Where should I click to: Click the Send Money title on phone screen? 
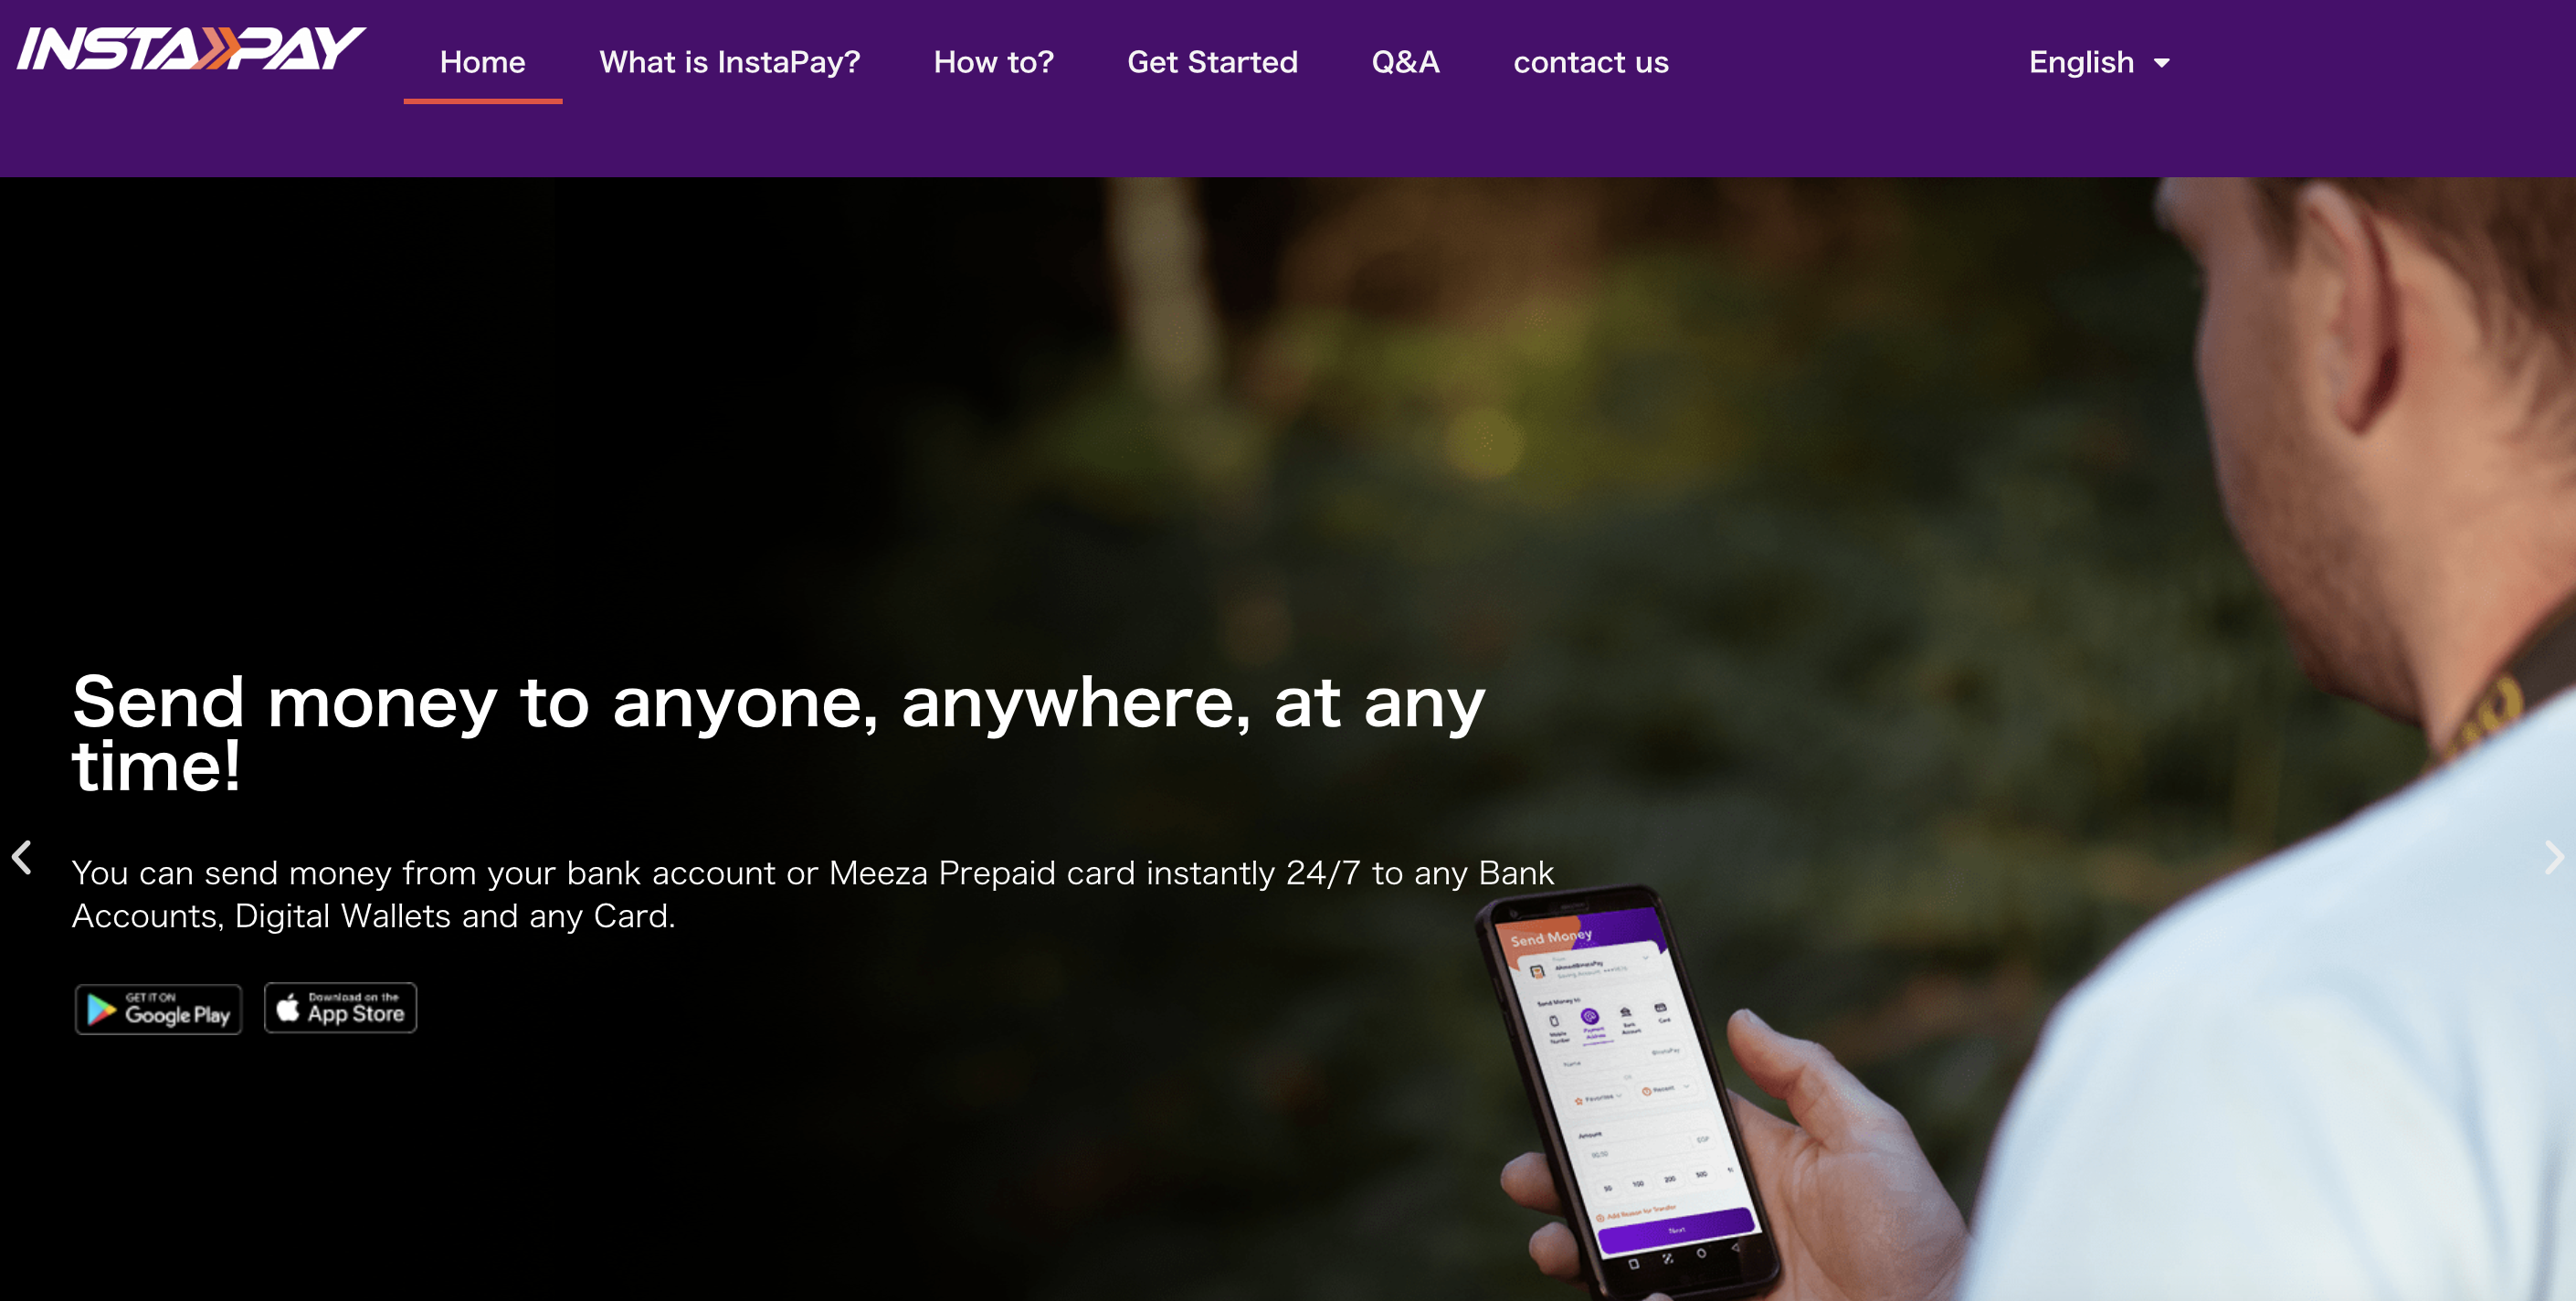pyautogui.click(x=1551, y=937)
